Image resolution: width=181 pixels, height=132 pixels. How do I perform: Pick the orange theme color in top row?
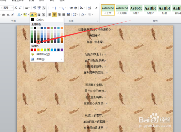coord(62,28)
